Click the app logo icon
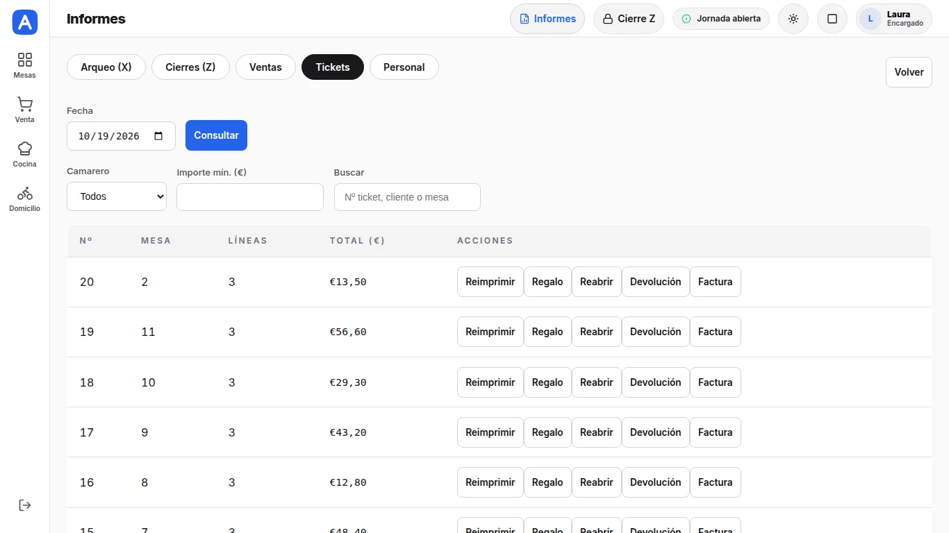The height and width of the screenshot is (533, 949). (25, 22)
